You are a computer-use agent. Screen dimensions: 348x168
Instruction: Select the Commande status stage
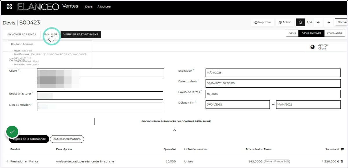[335, 33]
